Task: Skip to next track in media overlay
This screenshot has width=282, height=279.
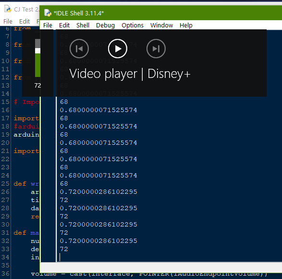Action: [156, 49]
